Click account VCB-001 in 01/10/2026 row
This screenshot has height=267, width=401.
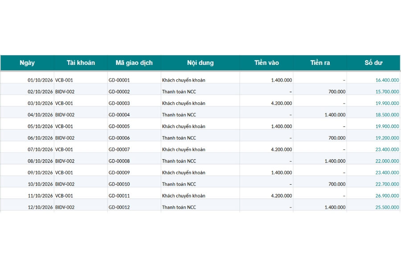click(64, 80)
